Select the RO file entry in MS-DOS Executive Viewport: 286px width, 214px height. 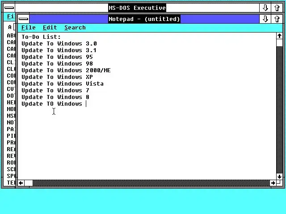click(x=11, y=162)
